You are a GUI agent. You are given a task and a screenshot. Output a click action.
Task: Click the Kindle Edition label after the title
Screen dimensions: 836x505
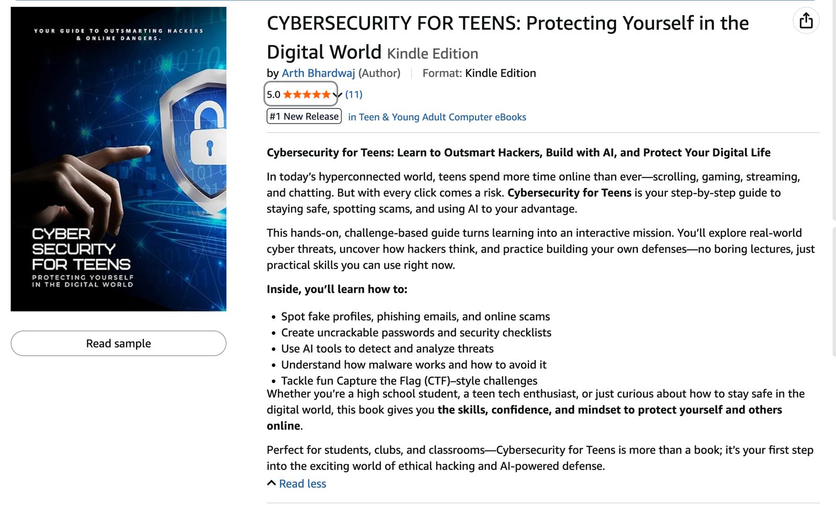tap(433, 54)
